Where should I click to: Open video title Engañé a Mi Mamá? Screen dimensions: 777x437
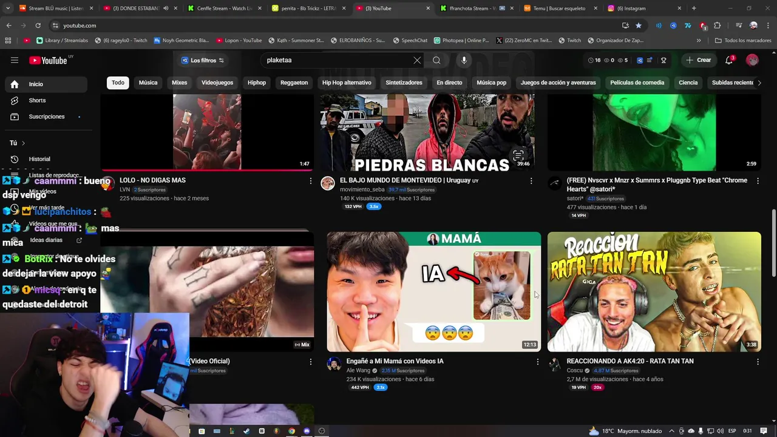pyautogui.click(x=395, y=361)
